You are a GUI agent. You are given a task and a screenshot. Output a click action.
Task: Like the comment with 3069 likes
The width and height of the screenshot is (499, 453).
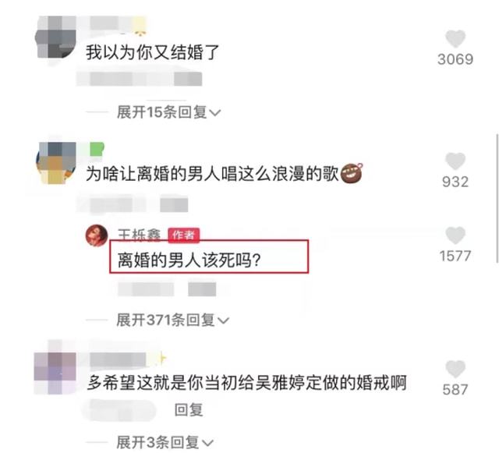455,38
